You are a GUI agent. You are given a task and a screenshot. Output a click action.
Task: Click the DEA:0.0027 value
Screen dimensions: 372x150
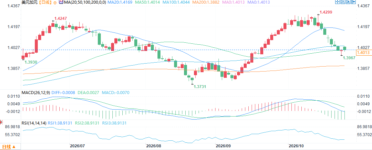(x=88, y=93)
